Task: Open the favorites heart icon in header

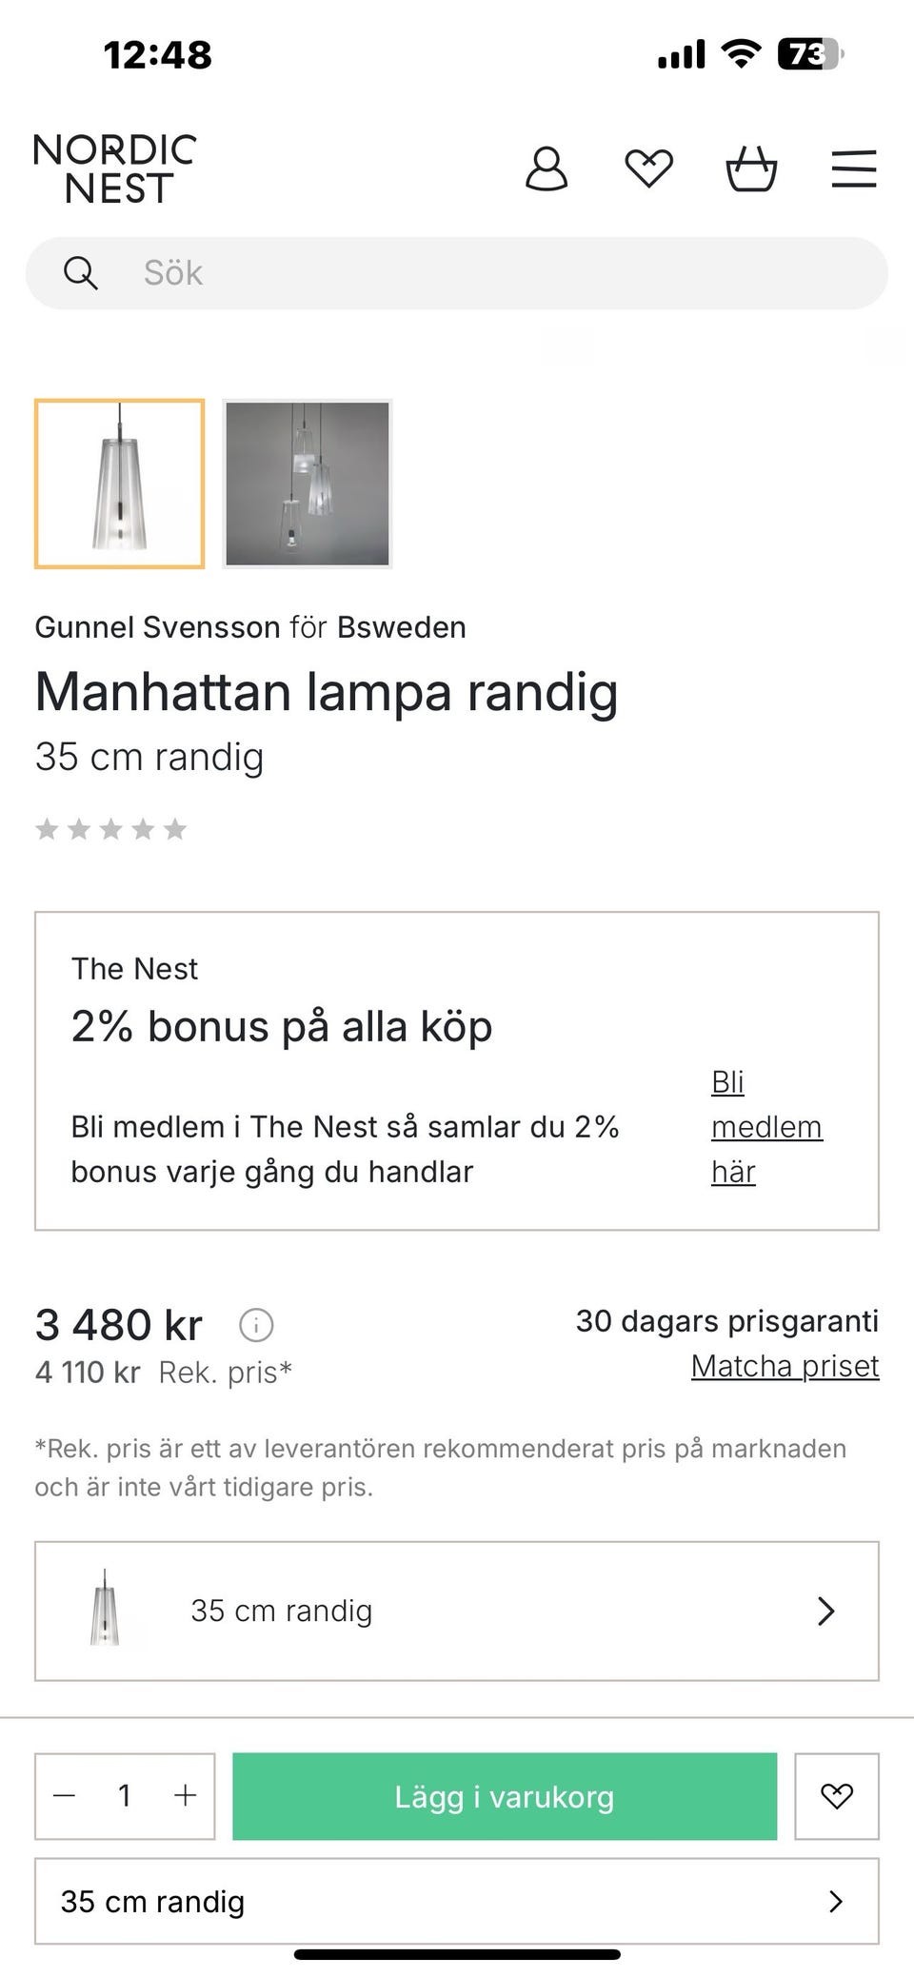Action: pyautogui.click(x=648, y=169)
